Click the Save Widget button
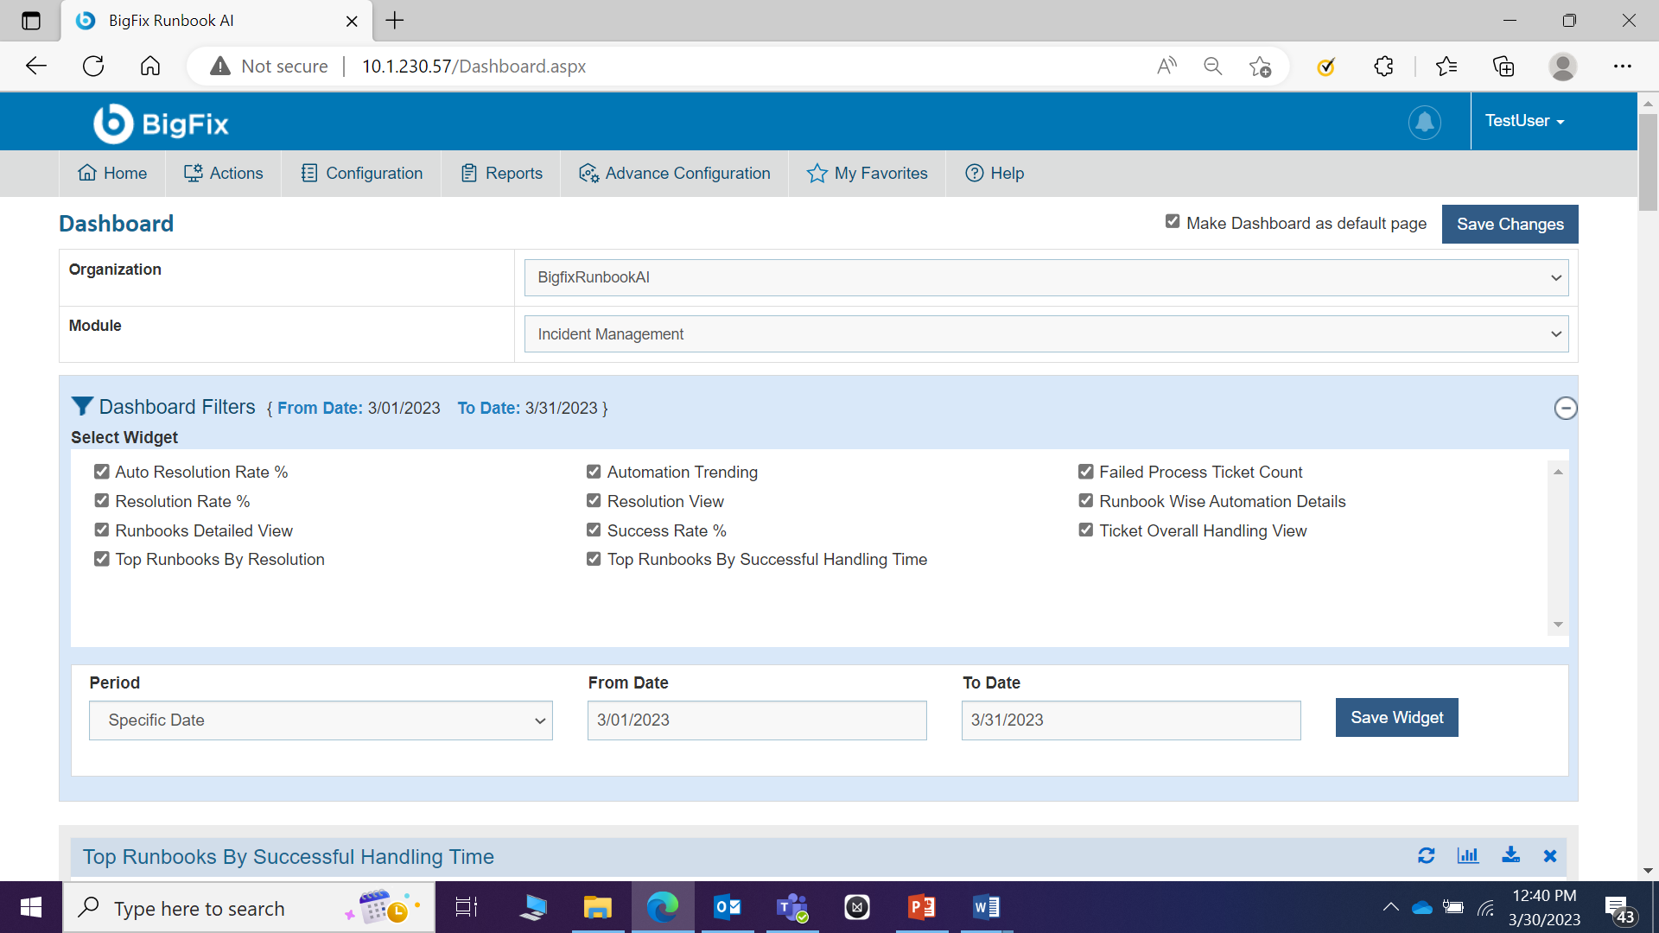The width and height of the screenshot is (1659, 933). [1396, 718]
